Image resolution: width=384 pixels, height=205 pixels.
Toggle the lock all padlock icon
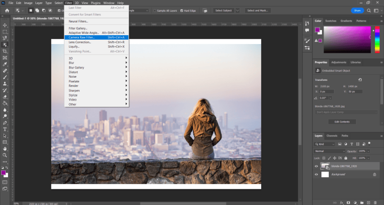pos(346,158)
